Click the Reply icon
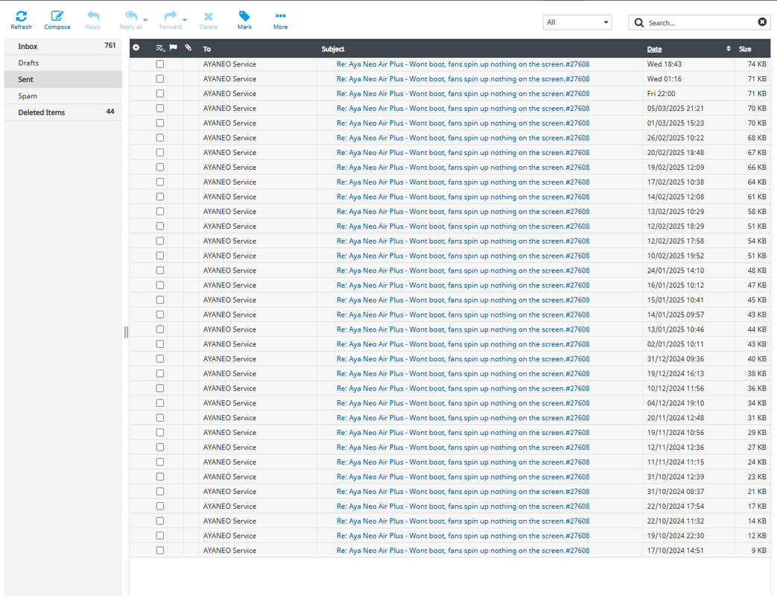Screen dimensions: 777x596 pos(93,16)
